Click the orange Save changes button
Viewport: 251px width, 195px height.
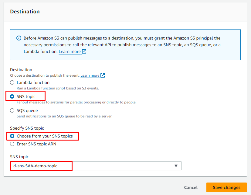[226, 187]
